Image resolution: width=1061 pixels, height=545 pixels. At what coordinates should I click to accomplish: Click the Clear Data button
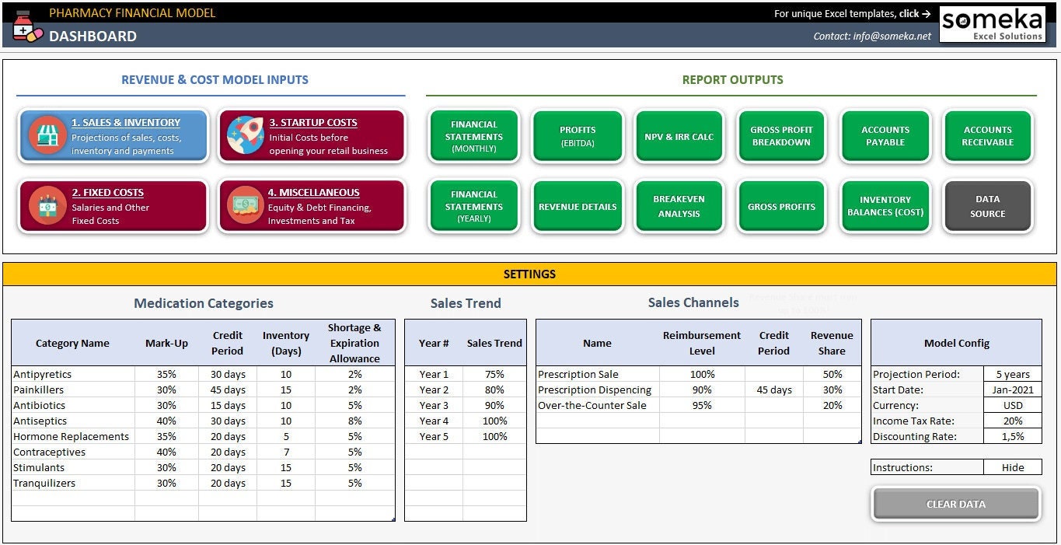[956, 504]
